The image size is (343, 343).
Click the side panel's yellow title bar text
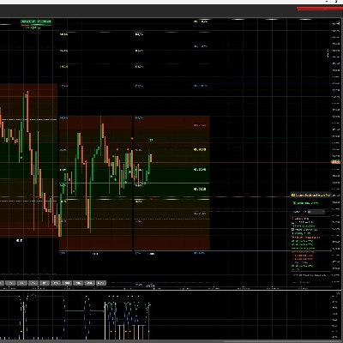(x=313, y=195)
